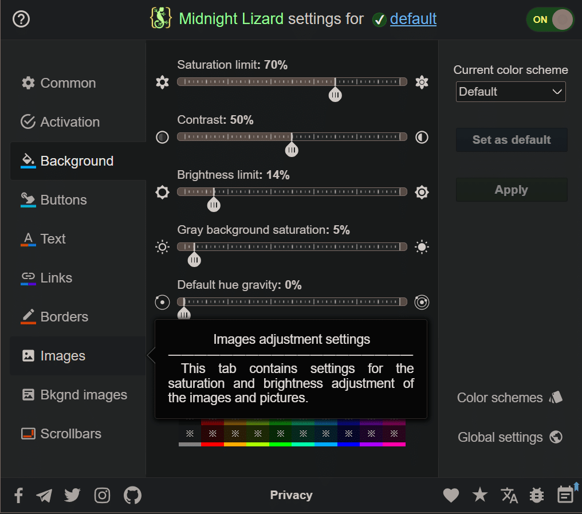Click the default site link
Viewport: 582px width, 514px height.
point(413,19)
